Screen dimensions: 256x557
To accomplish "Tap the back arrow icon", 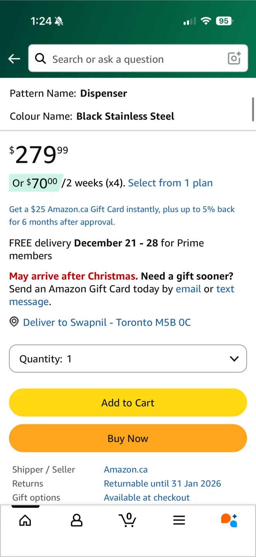I will [14, 59].
